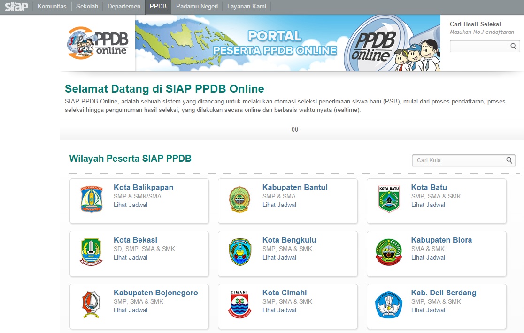
Task: Click the Kab. Deli Serdang Tut Wuri emblem
Action: tap(388, 305)
